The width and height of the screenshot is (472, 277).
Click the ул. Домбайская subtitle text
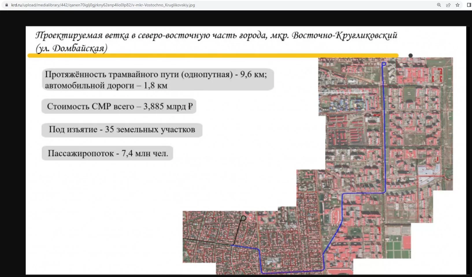coord(71,48)
